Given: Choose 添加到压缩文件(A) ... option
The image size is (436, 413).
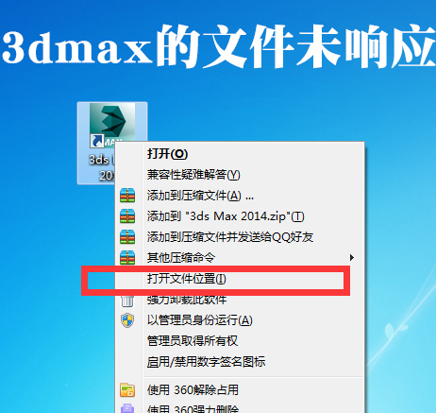Looking at the screenshot, I should click(x=200, y=196).
